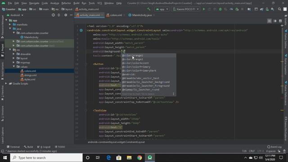This screenshot has height=162, width=288.
Task: Choose @mipmap/ic_launcher_round suggestion
Action: click(x=149, y=90)
